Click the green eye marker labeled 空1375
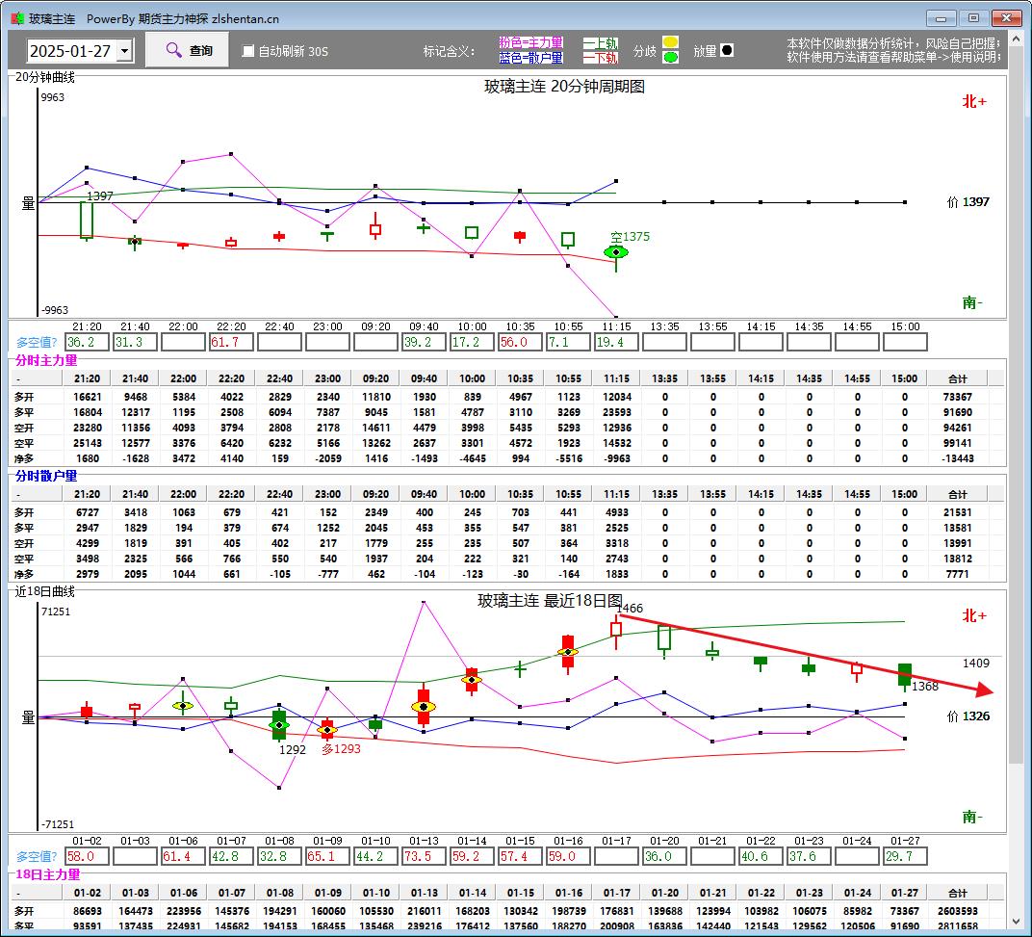The image size is (1032, 937). 616,252
